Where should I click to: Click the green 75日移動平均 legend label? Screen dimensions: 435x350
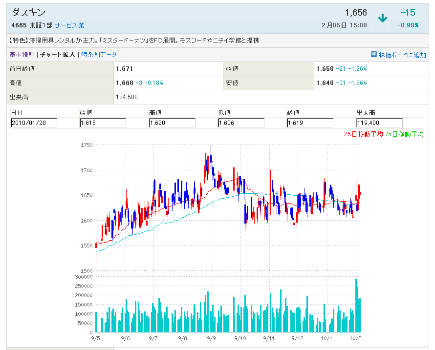(x=404, y=134)
